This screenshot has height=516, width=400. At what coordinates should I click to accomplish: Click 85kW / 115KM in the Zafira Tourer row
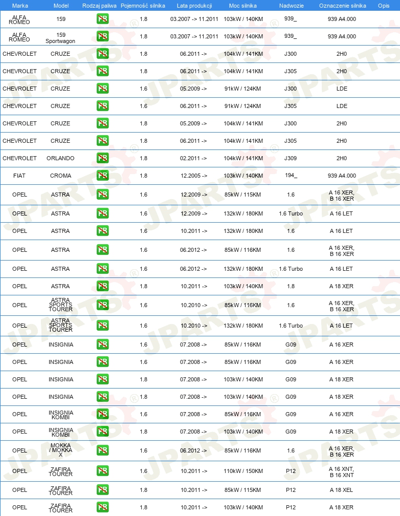tap(243, 490)
